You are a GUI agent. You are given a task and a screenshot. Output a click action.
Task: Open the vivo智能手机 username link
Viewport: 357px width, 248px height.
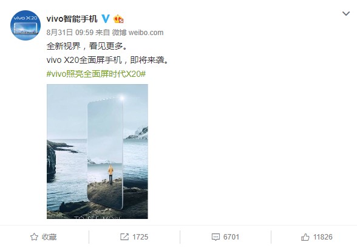point(72,19)
